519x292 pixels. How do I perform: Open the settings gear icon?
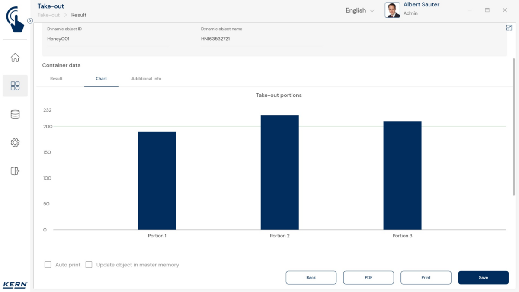pos(15,143)
